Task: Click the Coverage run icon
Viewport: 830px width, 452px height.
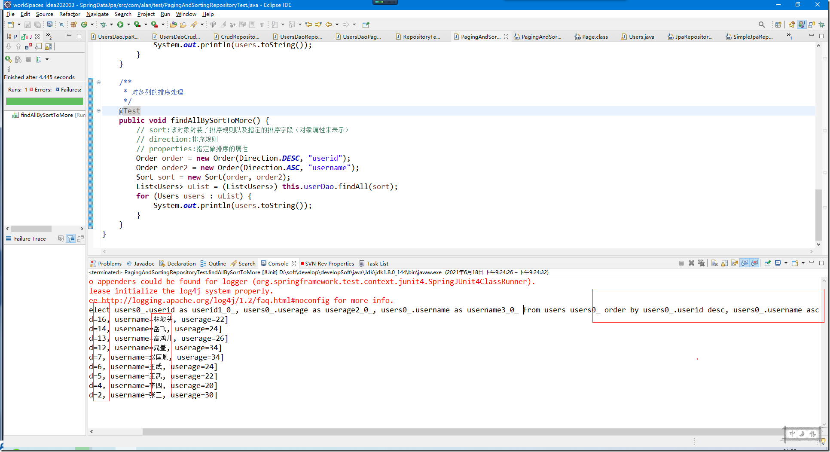Action: pos(137,24)
